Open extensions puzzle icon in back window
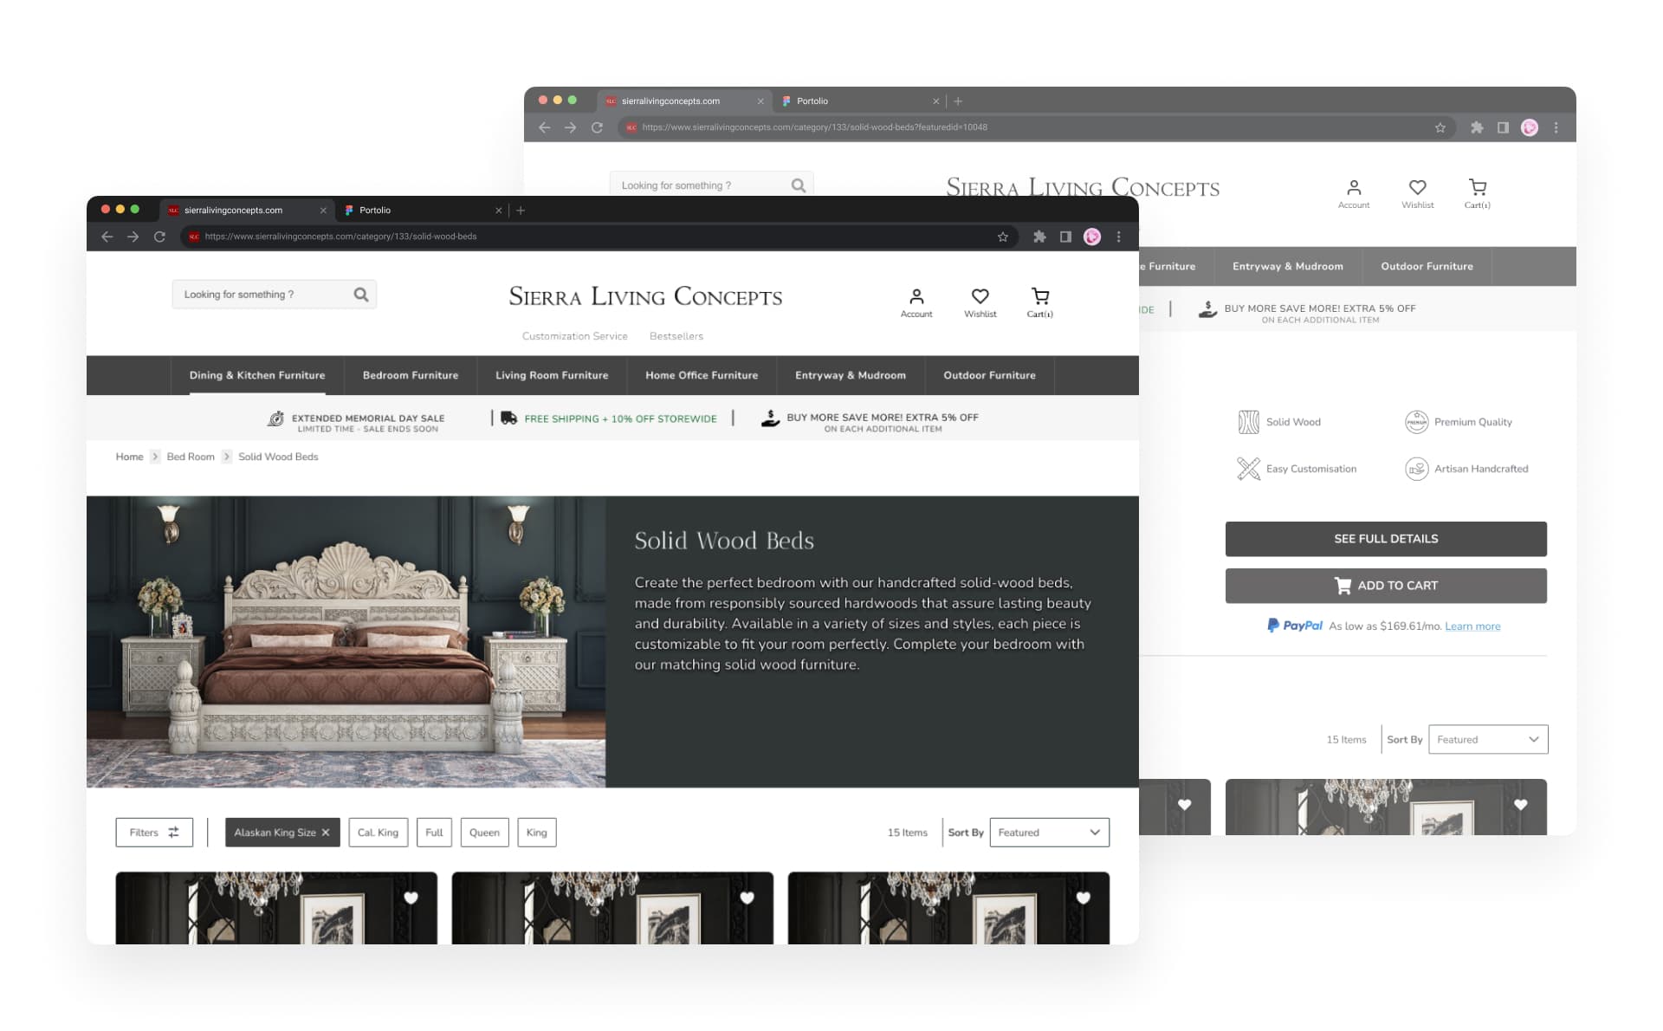1663x1031 pixels. coord(1477,127)
